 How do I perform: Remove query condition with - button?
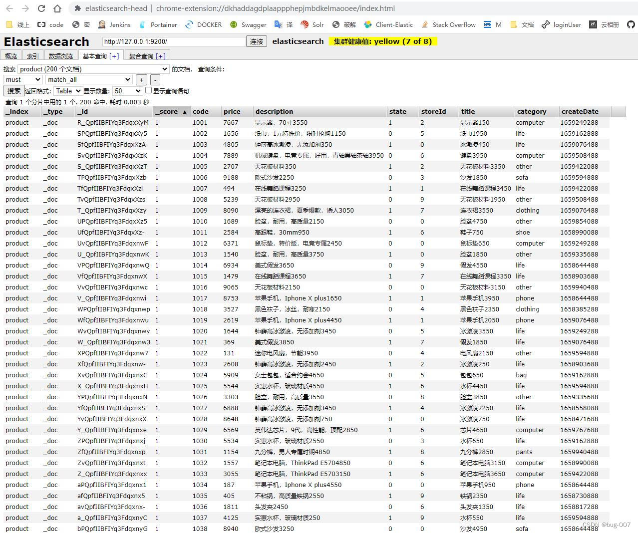coord(155,80)
